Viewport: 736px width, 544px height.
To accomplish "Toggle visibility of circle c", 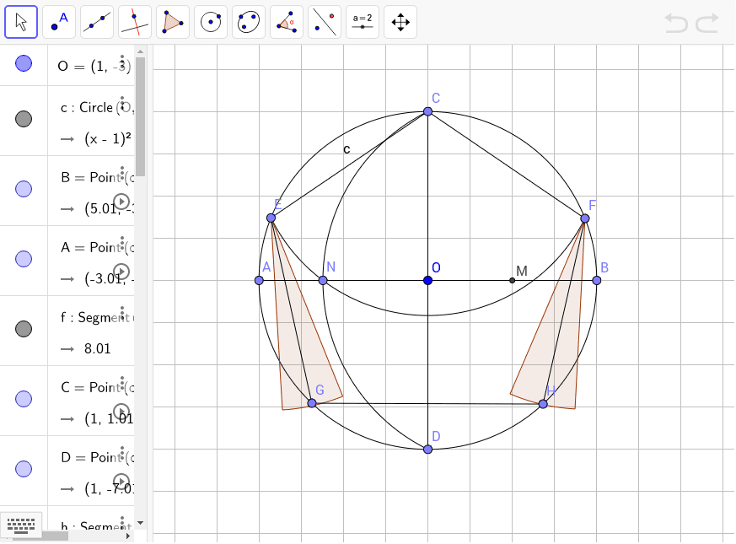I will [24, 119].
